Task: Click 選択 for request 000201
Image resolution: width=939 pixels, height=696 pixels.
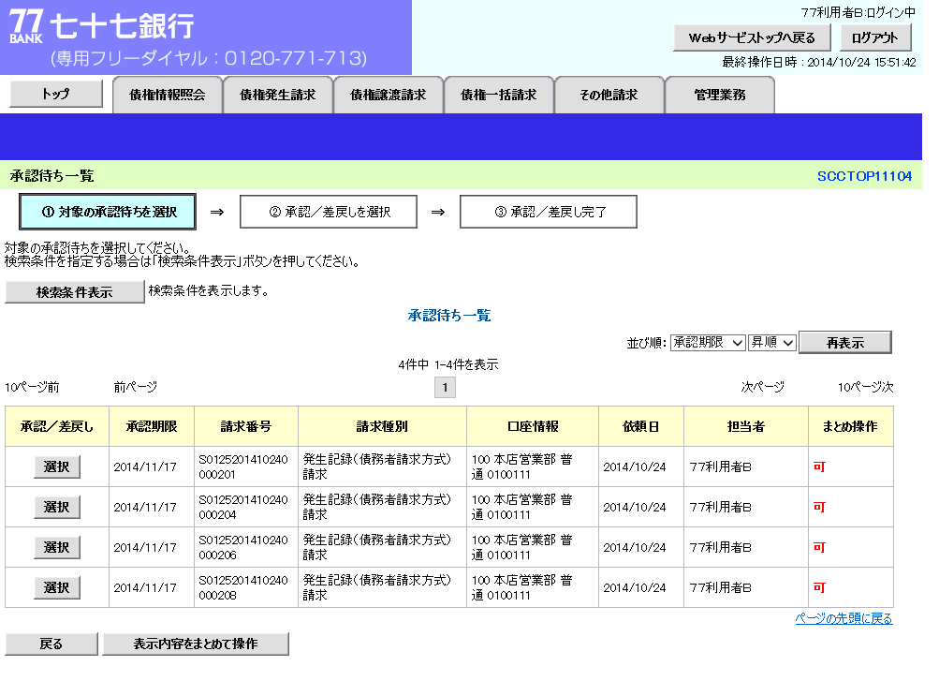Action: pos(56,466)
